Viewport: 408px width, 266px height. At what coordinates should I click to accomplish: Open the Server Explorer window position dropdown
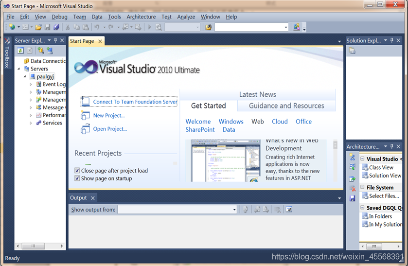(49, 40)
